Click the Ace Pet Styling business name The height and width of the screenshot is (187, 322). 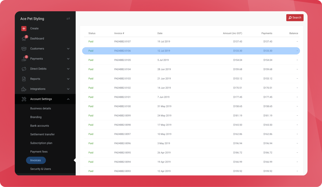pyautogui.click(x=32, y=19)
